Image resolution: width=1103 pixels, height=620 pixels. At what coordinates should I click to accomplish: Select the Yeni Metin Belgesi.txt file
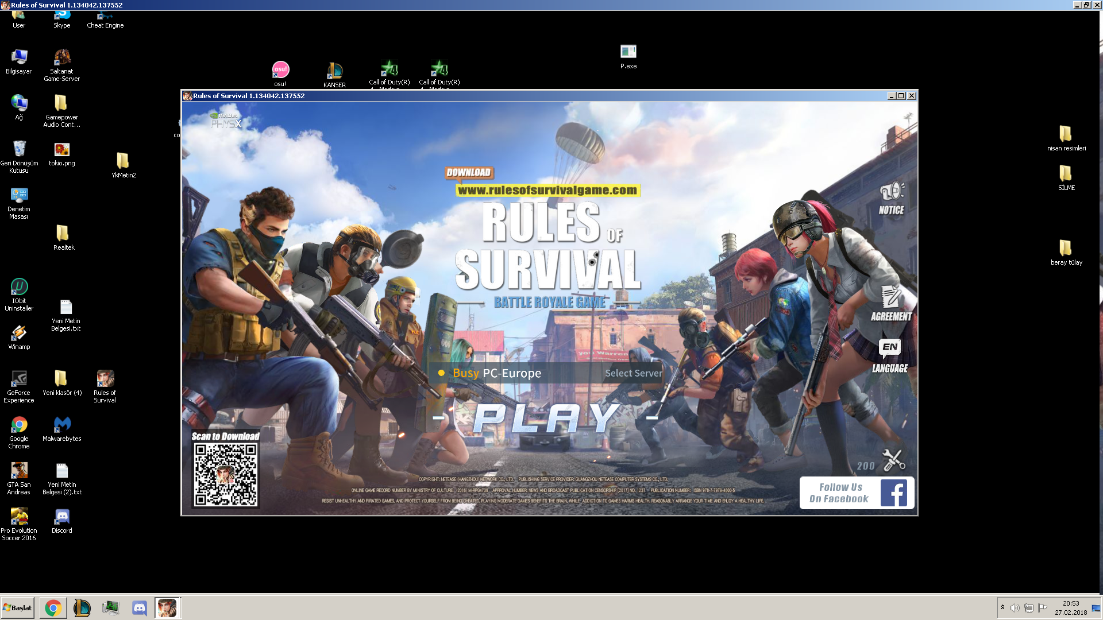click(66, 315)
